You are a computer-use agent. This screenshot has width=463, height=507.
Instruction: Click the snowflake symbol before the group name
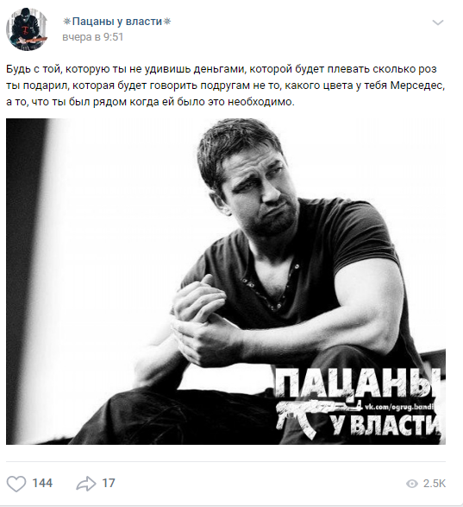click(x=66, y=22)
